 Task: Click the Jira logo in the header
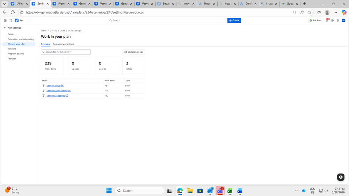point(19,21)
